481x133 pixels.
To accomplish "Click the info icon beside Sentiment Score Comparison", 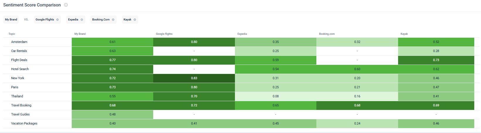I will (66, 5).
